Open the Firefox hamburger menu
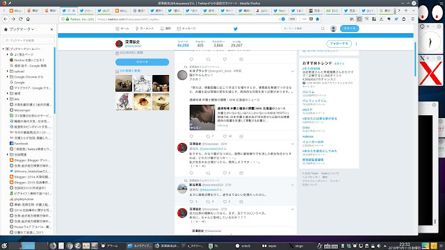The width and height of the screenshot is (445, 250). [x=412, y=19]
